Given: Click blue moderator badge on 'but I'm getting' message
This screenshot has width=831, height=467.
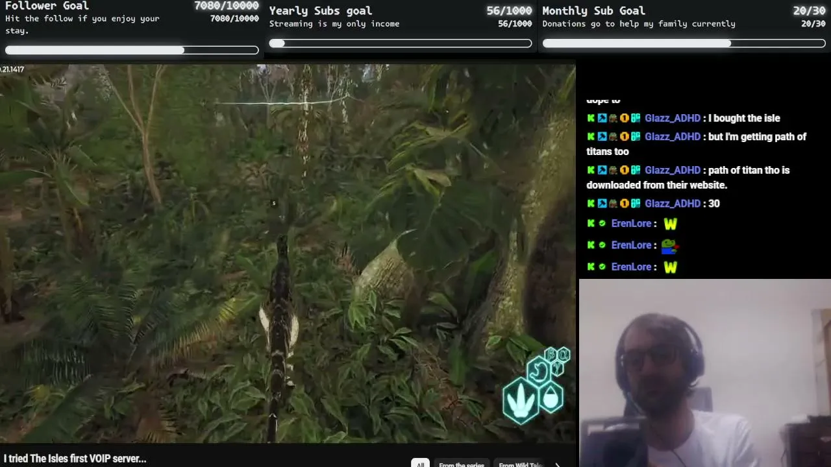Looking at the screenshot, I should pyautogui.click(x=602, y=137).
